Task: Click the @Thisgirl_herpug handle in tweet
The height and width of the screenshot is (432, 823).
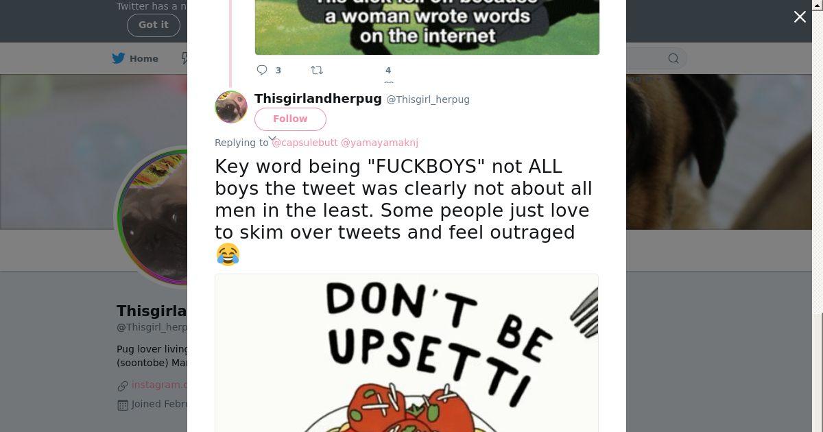Action: click(x=428, y=99)
